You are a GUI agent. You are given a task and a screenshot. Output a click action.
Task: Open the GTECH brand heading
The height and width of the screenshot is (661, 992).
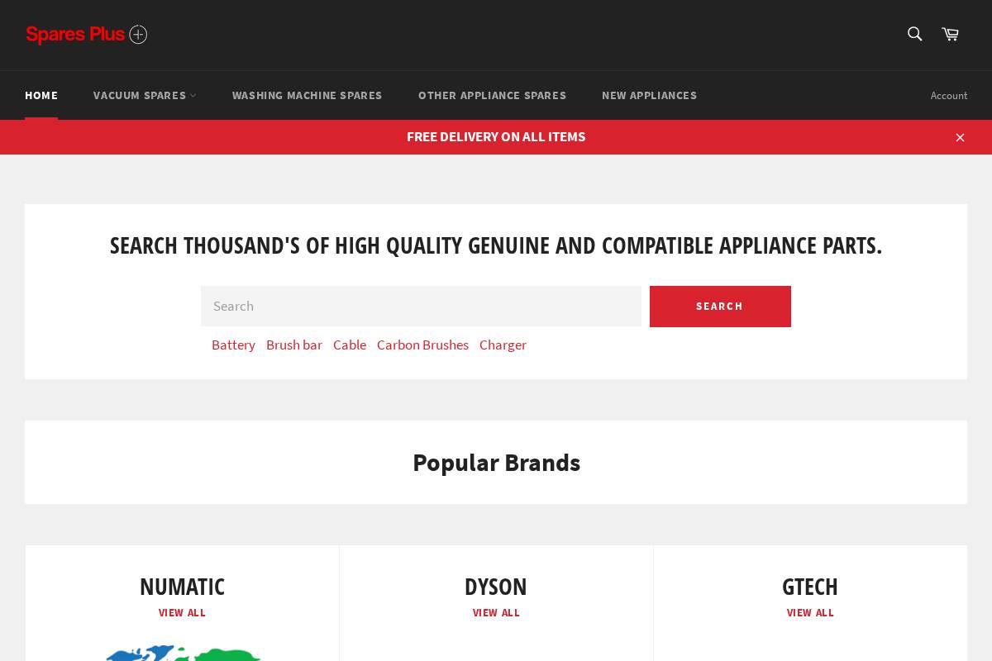click(810, 587)
